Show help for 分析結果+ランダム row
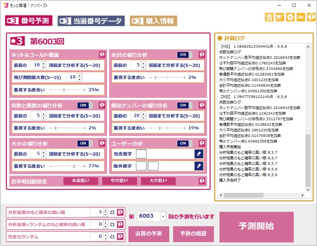The width and height of the screenshot is (317, 246). click(120, 225)
